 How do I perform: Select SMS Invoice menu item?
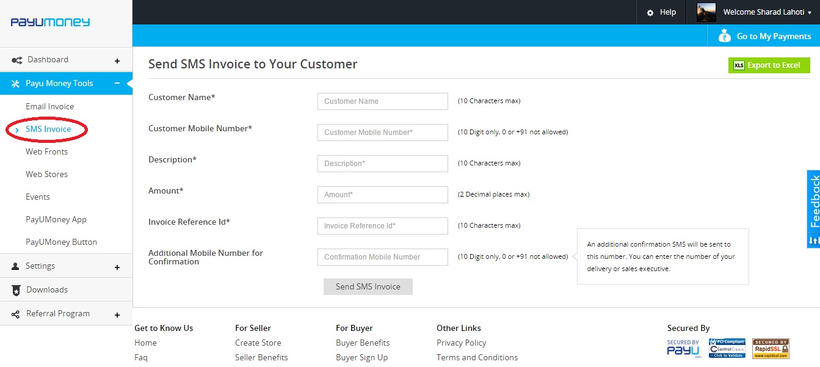48,129
